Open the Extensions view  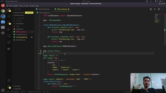[9, 42]
